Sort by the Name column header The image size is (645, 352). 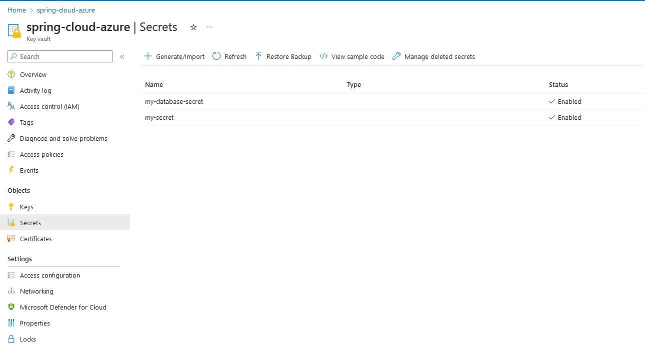tap(154, 84)
